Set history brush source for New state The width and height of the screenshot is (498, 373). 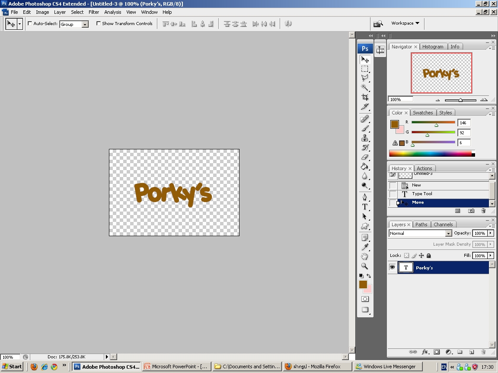click(393, 185)
